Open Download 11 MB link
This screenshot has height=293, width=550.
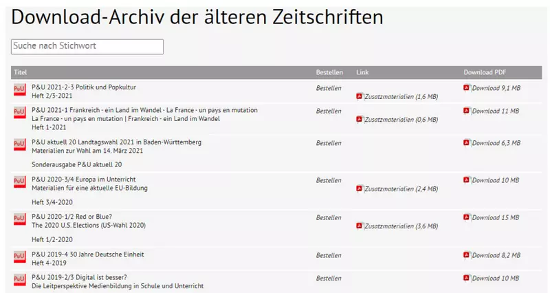(x=495, y=111)
